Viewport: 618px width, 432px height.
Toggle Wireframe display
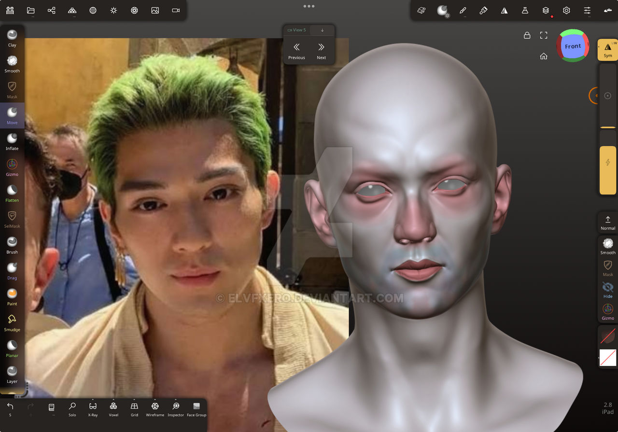(155, 409)
